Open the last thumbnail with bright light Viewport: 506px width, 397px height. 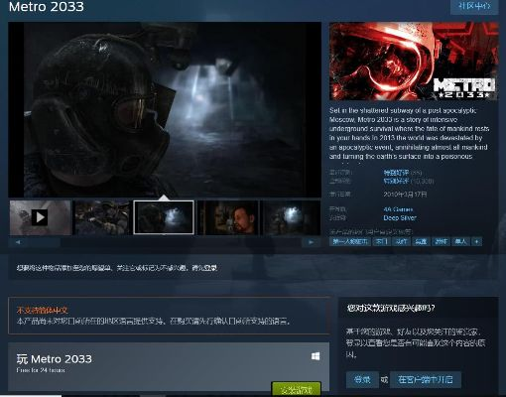290,217
